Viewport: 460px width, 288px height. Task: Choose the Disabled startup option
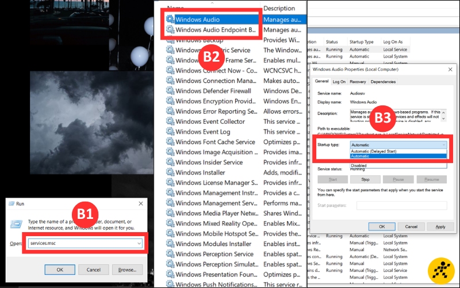(x=398, y=165)
